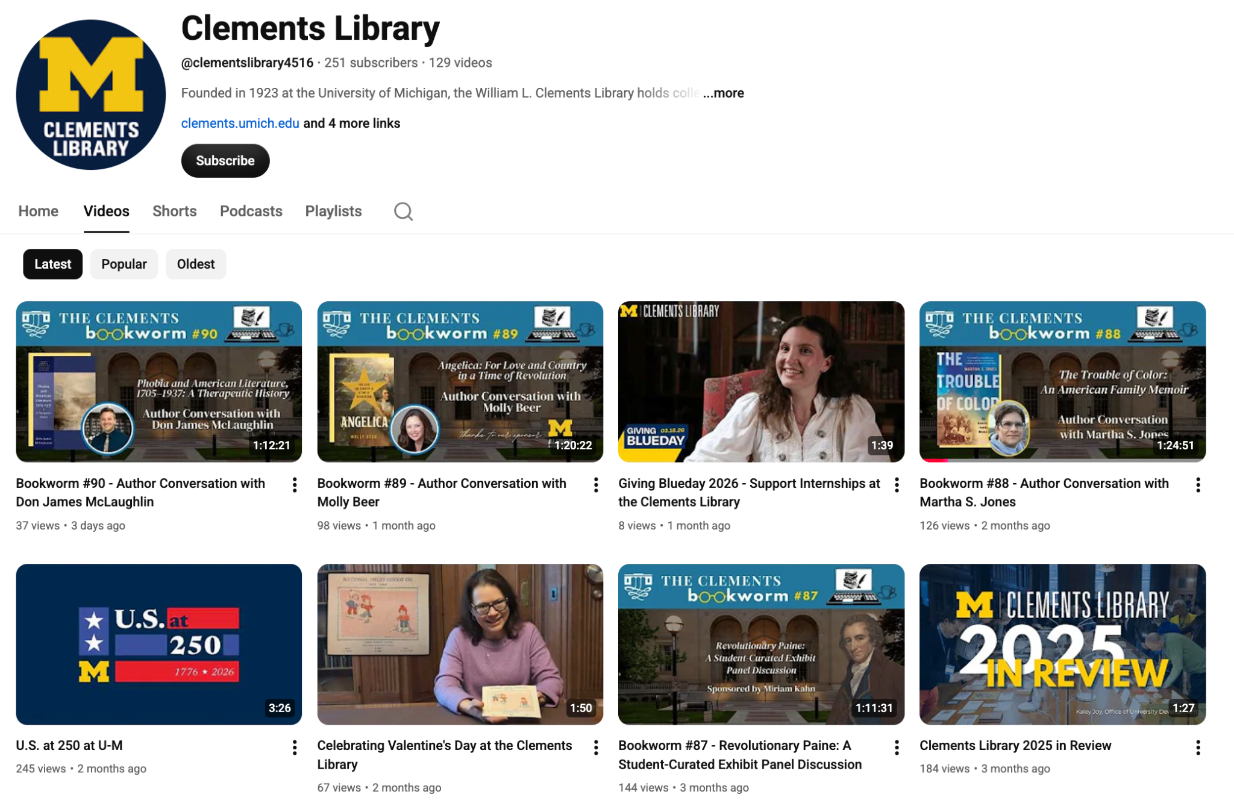Screen dimensions: 1234x806
Task: Open Clements Library 2025 in Review title
Action: pyautogui.click(x=1015, y=746)
